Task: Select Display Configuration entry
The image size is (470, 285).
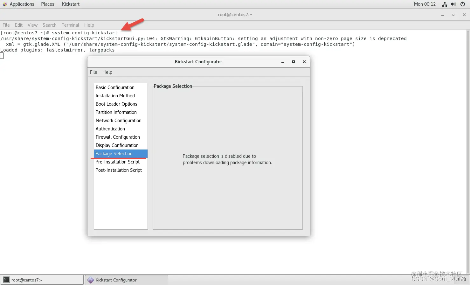Action: click(121, 145)
